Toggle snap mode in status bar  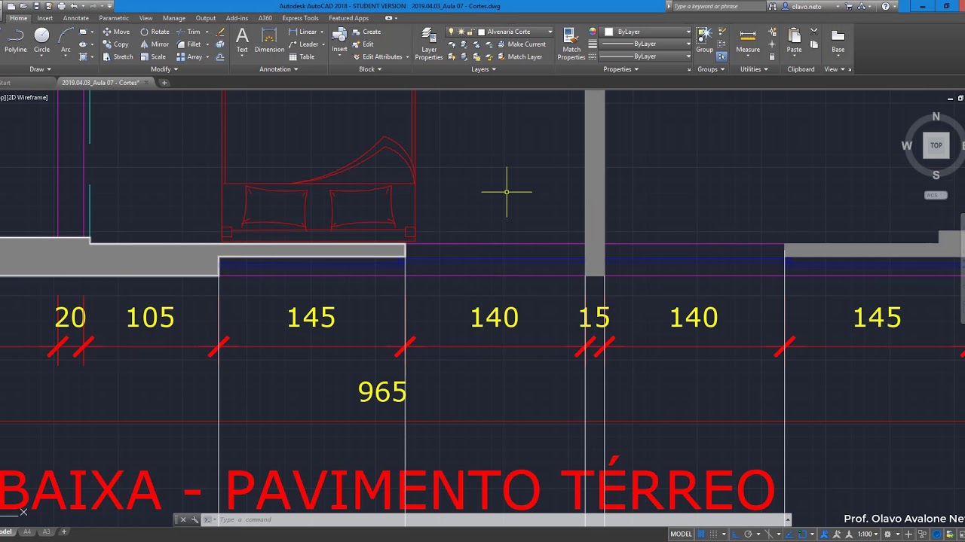(714, 534)
